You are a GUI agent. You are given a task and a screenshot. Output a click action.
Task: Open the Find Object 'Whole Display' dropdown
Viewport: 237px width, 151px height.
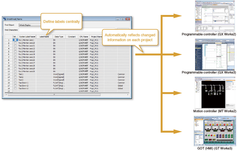pos(30,25)
